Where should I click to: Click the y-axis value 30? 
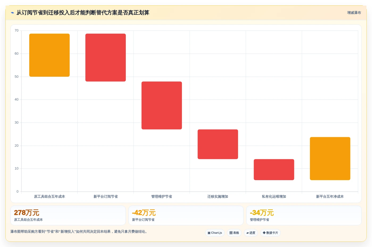coord(16,123)
